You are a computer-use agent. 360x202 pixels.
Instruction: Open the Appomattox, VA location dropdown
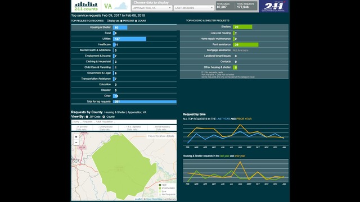(152, 8)
